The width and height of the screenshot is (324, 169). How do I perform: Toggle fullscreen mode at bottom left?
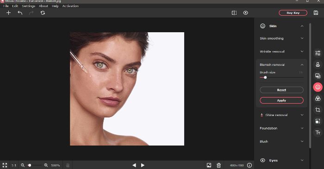coord(5,165)
